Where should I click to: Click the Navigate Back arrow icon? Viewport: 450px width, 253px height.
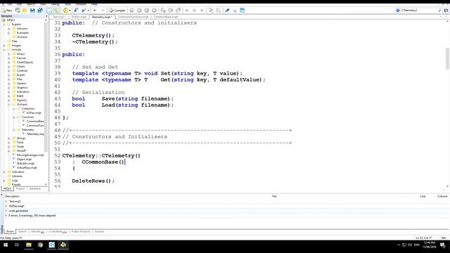tap(95, 11)
